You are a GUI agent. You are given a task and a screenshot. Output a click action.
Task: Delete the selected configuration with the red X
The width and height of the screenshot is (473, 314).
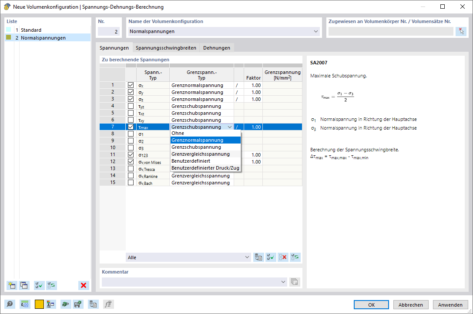pos(84,285)
